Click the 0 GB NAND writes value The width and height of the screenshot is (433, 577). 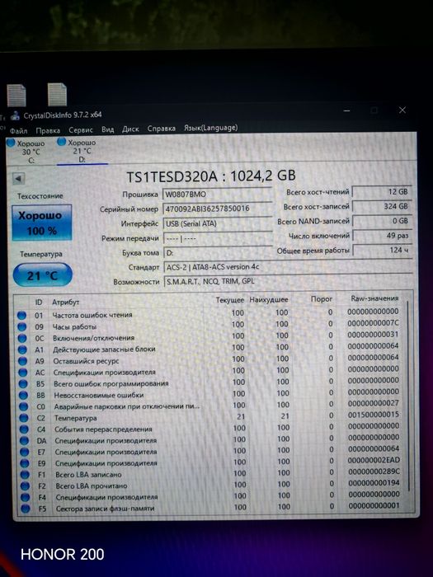click(382, 221)
